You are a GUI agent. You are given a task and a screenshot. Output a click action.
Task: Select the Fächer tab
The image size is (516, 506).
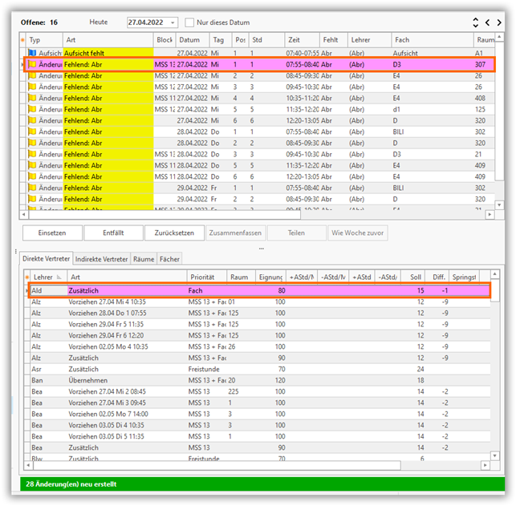pos(170,259)
